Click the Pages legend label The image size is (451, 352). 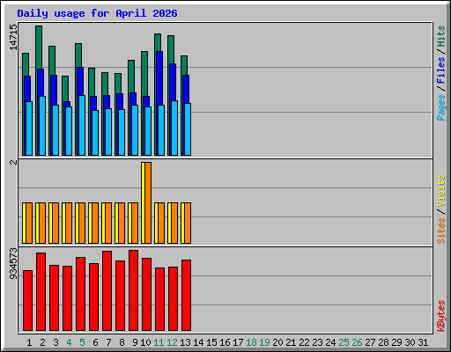[440, 107]
